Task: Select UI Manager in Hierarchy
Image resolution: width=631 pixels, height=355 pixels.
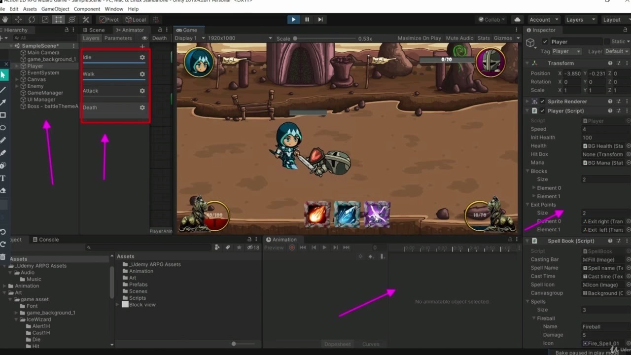Action: tap(41, 100)
